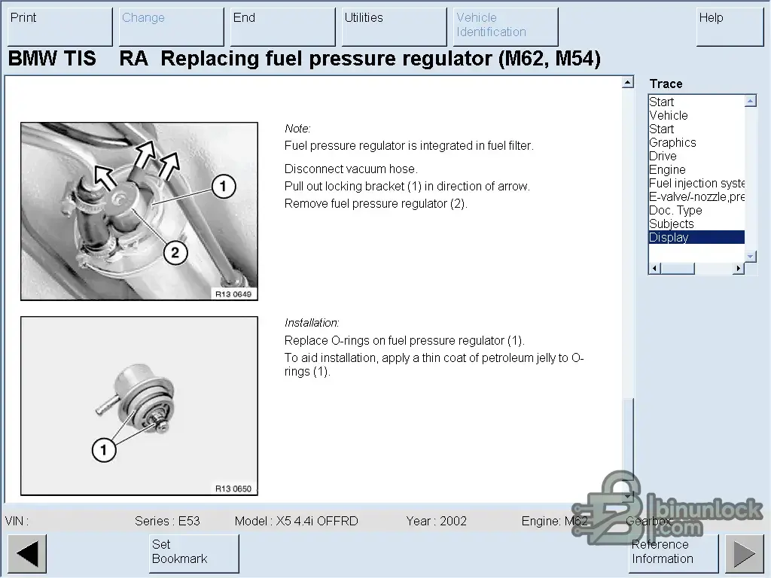Click the 'Replace O-rings on fuel pressure regulator' line

[404, 341]
